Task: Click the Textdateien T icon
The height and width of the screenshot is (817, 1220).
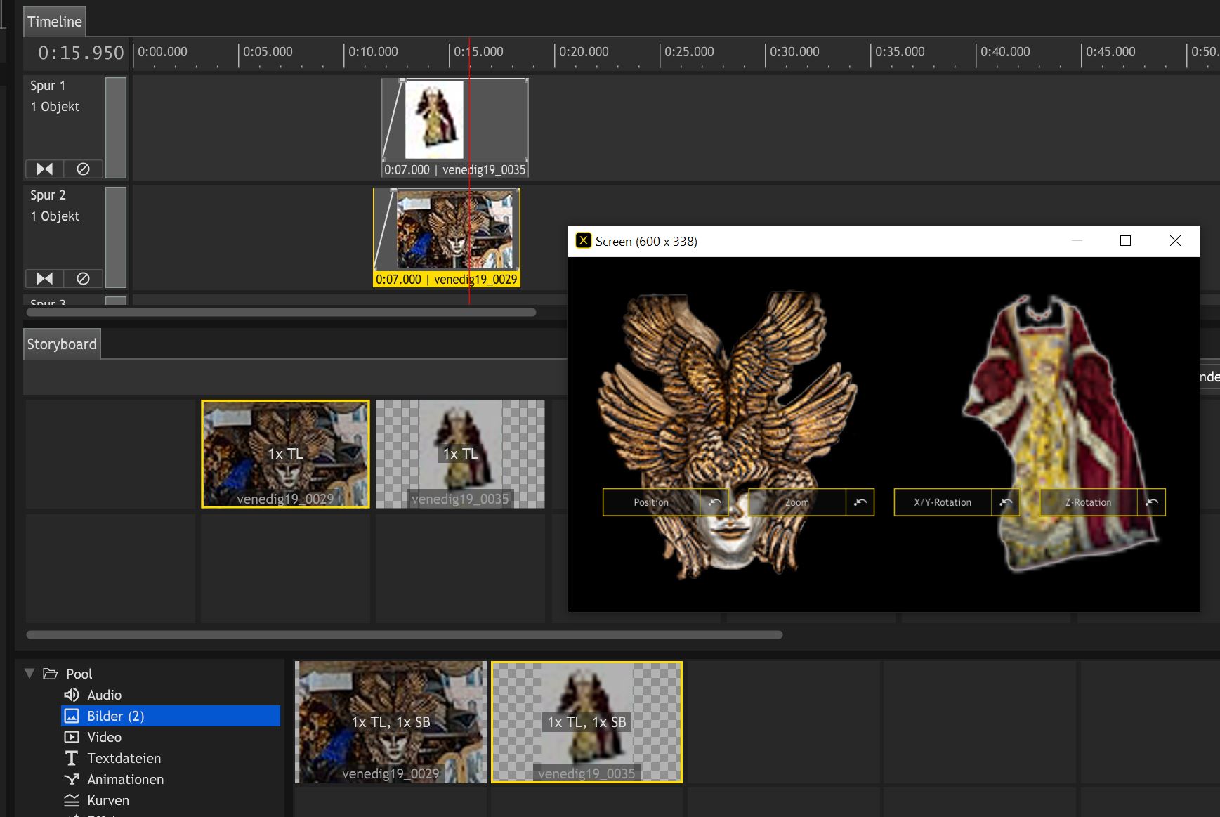Action: pos(72,758)
